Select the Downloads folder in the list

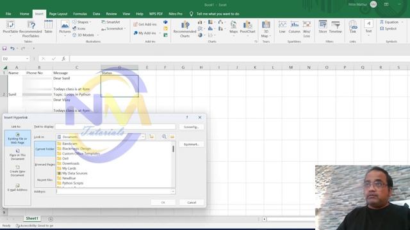click(x=71, y=164)
